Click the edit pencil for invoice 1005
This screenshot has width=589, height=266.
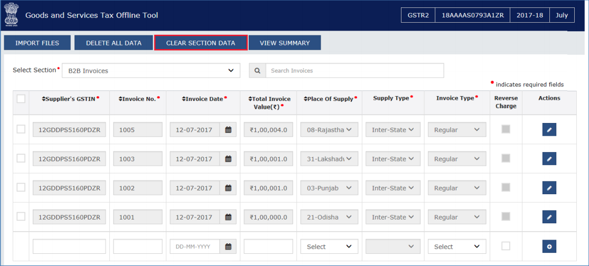click(x=549, y=129)
